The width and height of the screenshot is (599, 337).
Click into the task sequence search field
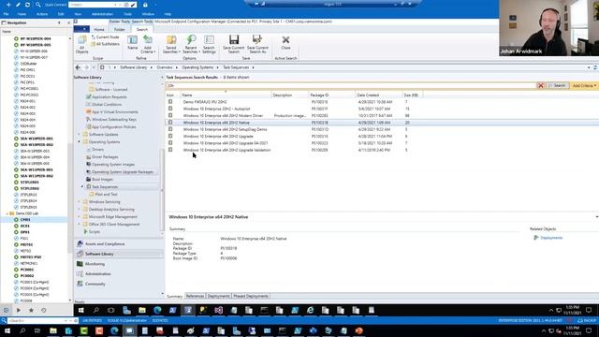(x=351, y=85)
